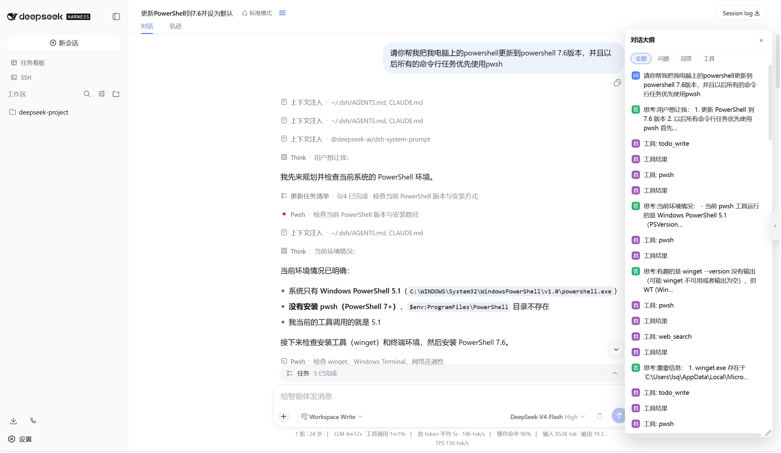
Task: Add a new workspace folder icon
Action: pyautogui.click(x=116, y=94)
